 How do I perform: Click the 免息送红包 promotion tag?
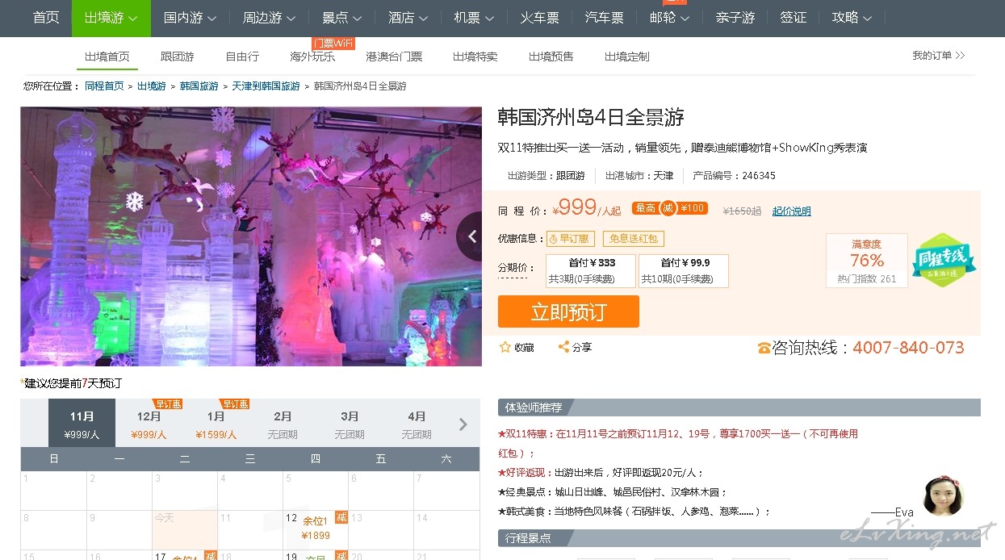(633, 239)
